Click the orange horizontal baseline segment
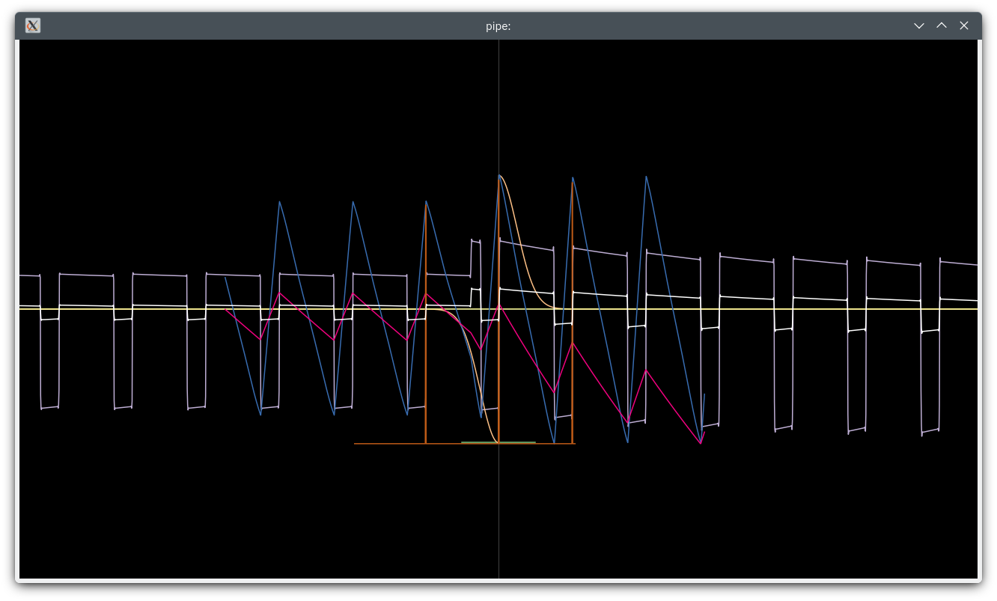The image size is (997, 601). click(x=389, y=443)
